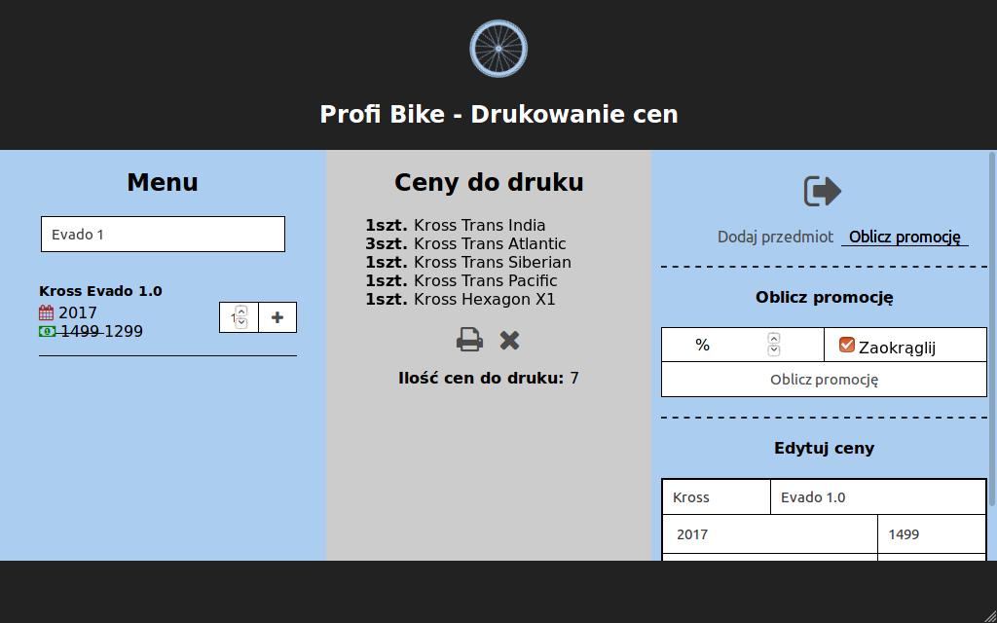Toggle the Zaokrąglij checkbox
Screen dimensions: 997x623
[x=846, y=345]
